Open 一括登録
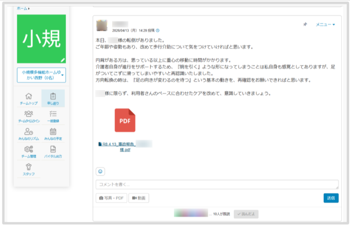The width and height of the screenshot is (350, 226). [x=53, y=116]
